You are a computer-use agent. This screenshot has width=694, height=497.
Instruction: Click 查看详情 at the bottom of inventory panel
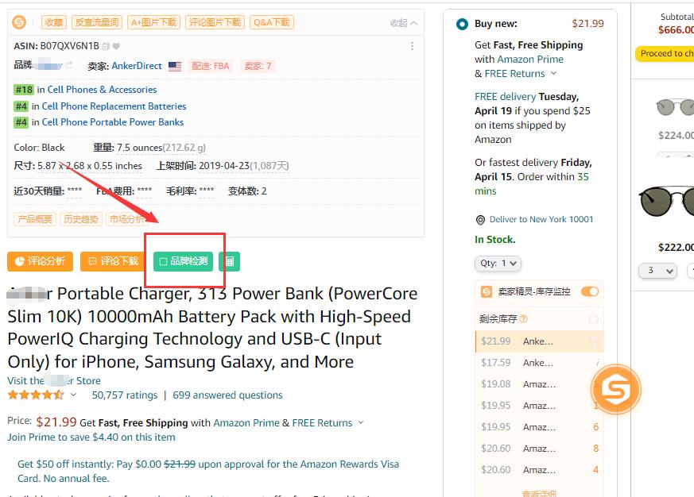(538, 492)
